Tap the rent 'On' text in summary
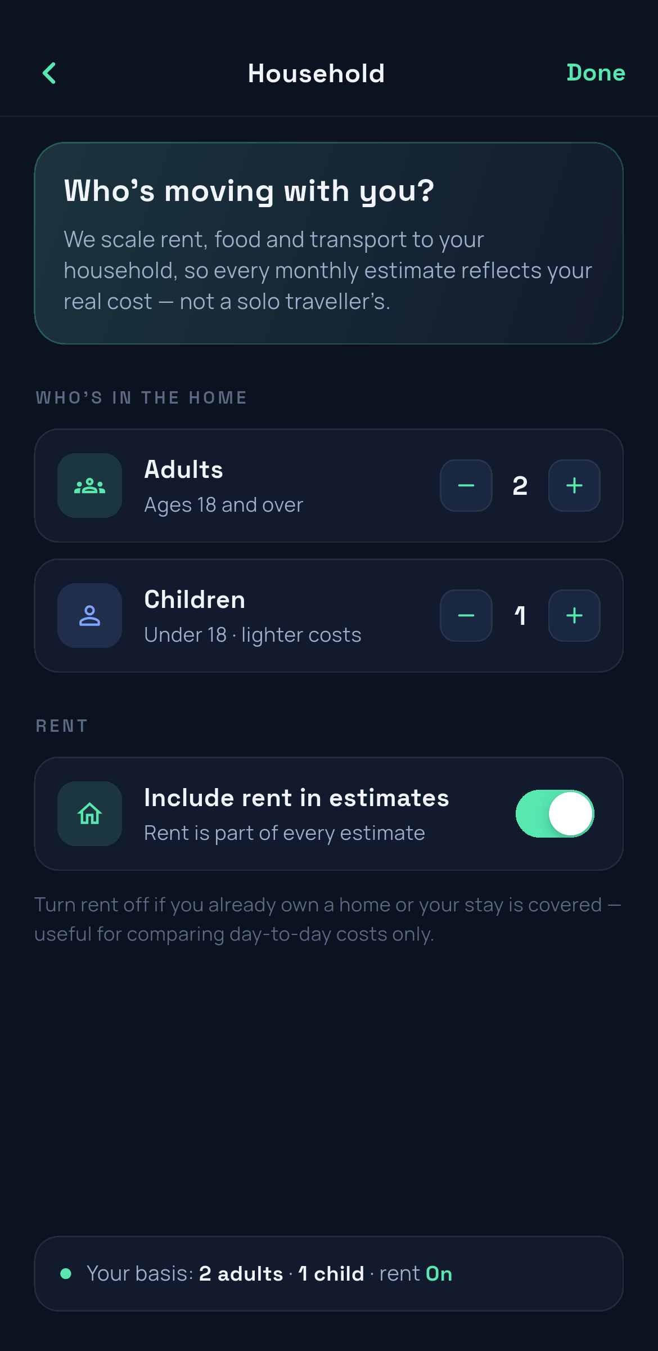658x1351 pixels. (439, 1274)
